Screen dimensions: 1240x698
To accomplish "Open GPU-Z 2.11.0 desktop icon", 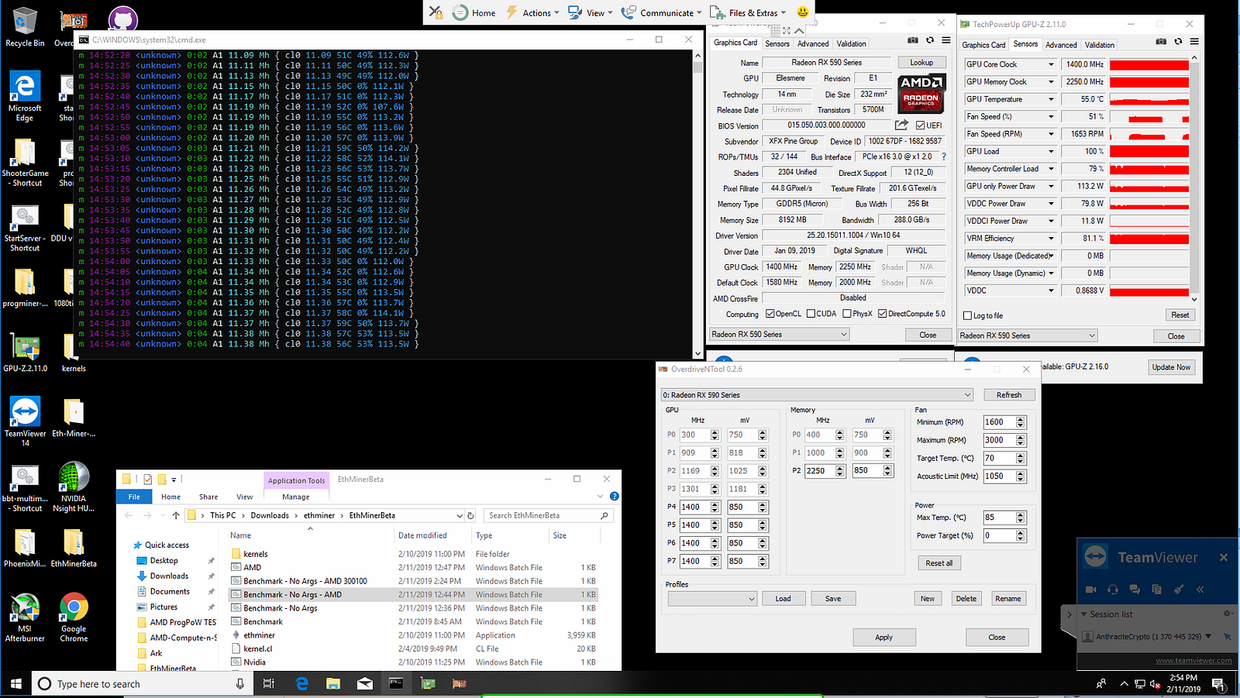I will 25,354.
